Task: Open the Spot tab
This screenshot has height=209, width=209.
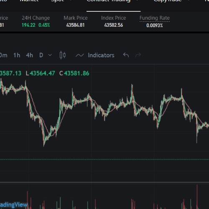Action: (x=57, y=1)
